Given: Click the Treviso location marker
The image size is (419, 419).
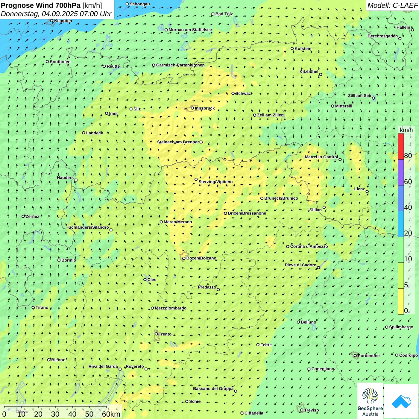Looking at the screenshot, I should pyautogui.click(x=302, y=410).
